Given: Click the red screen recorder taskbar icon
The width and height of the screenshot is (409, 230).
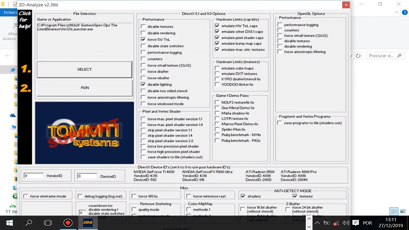Looking at the screenshot, I should pos(68,223).
